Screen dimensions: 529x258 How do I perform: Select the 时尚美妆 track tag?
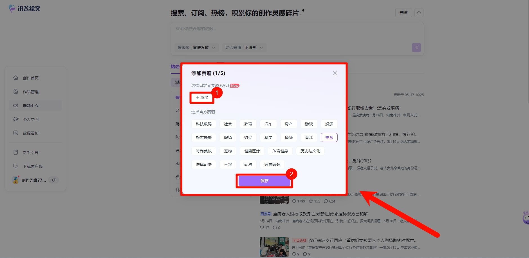pyautogui.click(x=204, y=151)
